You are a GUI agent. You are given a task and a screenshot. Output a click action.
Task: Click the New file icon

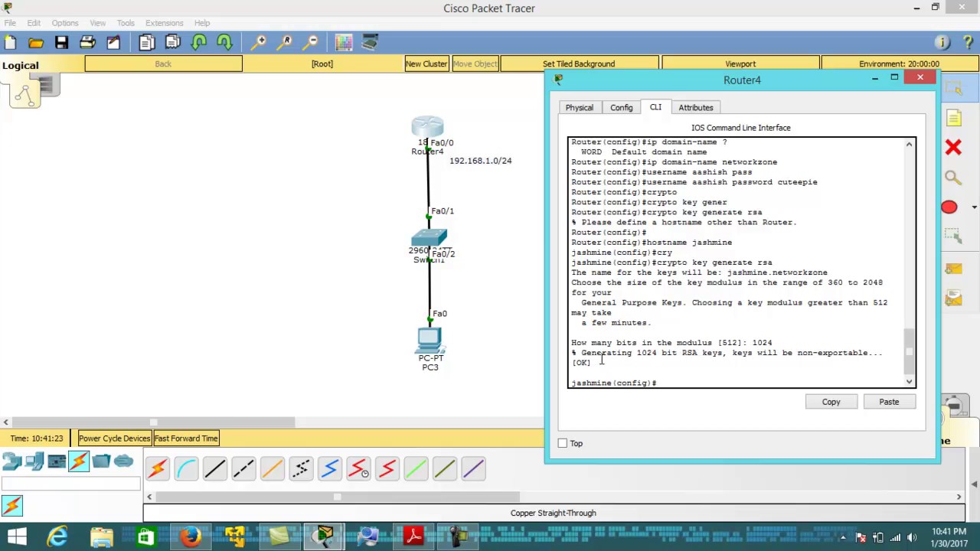click(11, 42)
